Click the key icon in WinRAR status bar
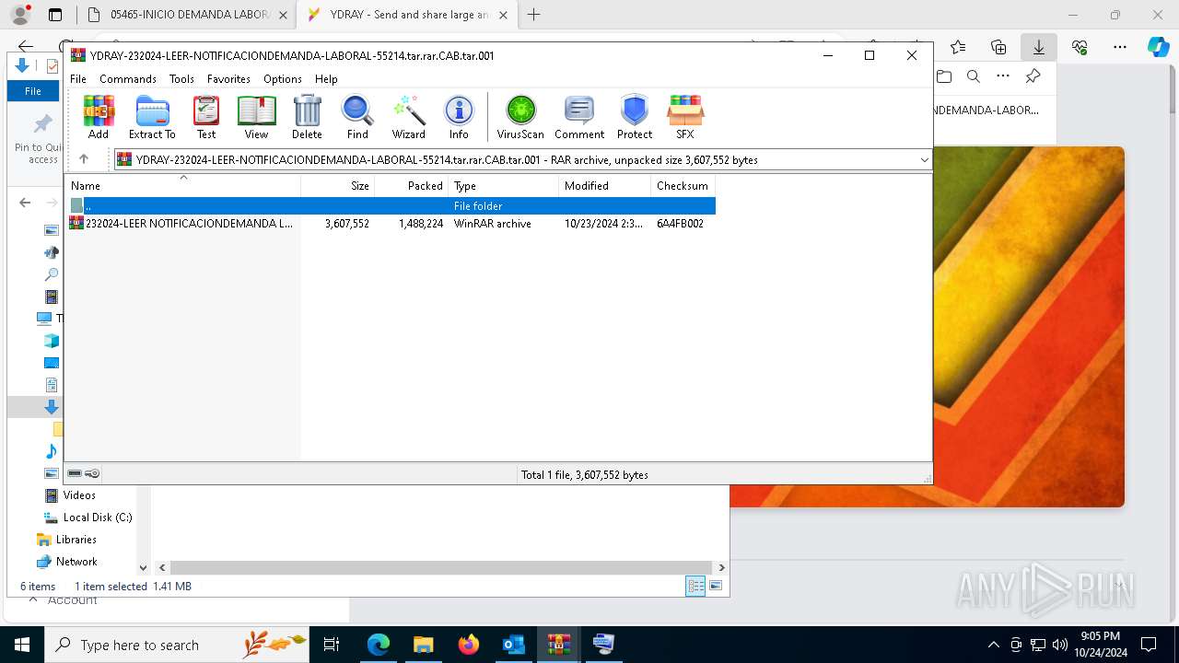 coord(92,474)
